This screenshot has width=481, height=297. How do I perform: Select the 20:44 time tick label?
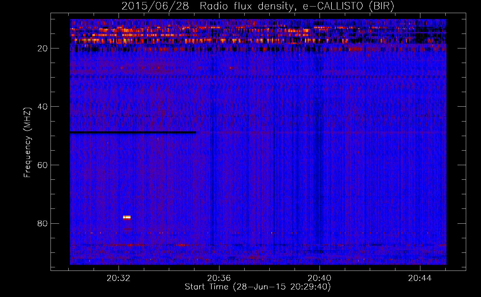point(420,278)
